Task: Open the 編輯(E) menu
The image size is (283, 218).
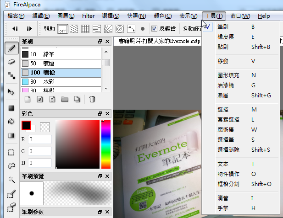Action: [41, 16]
